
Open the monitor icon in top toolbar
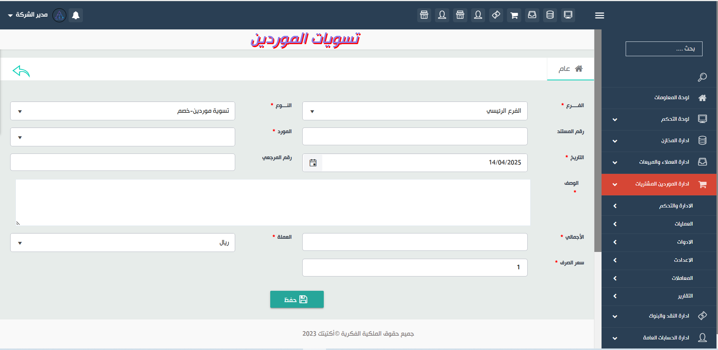tap(568, 15)
